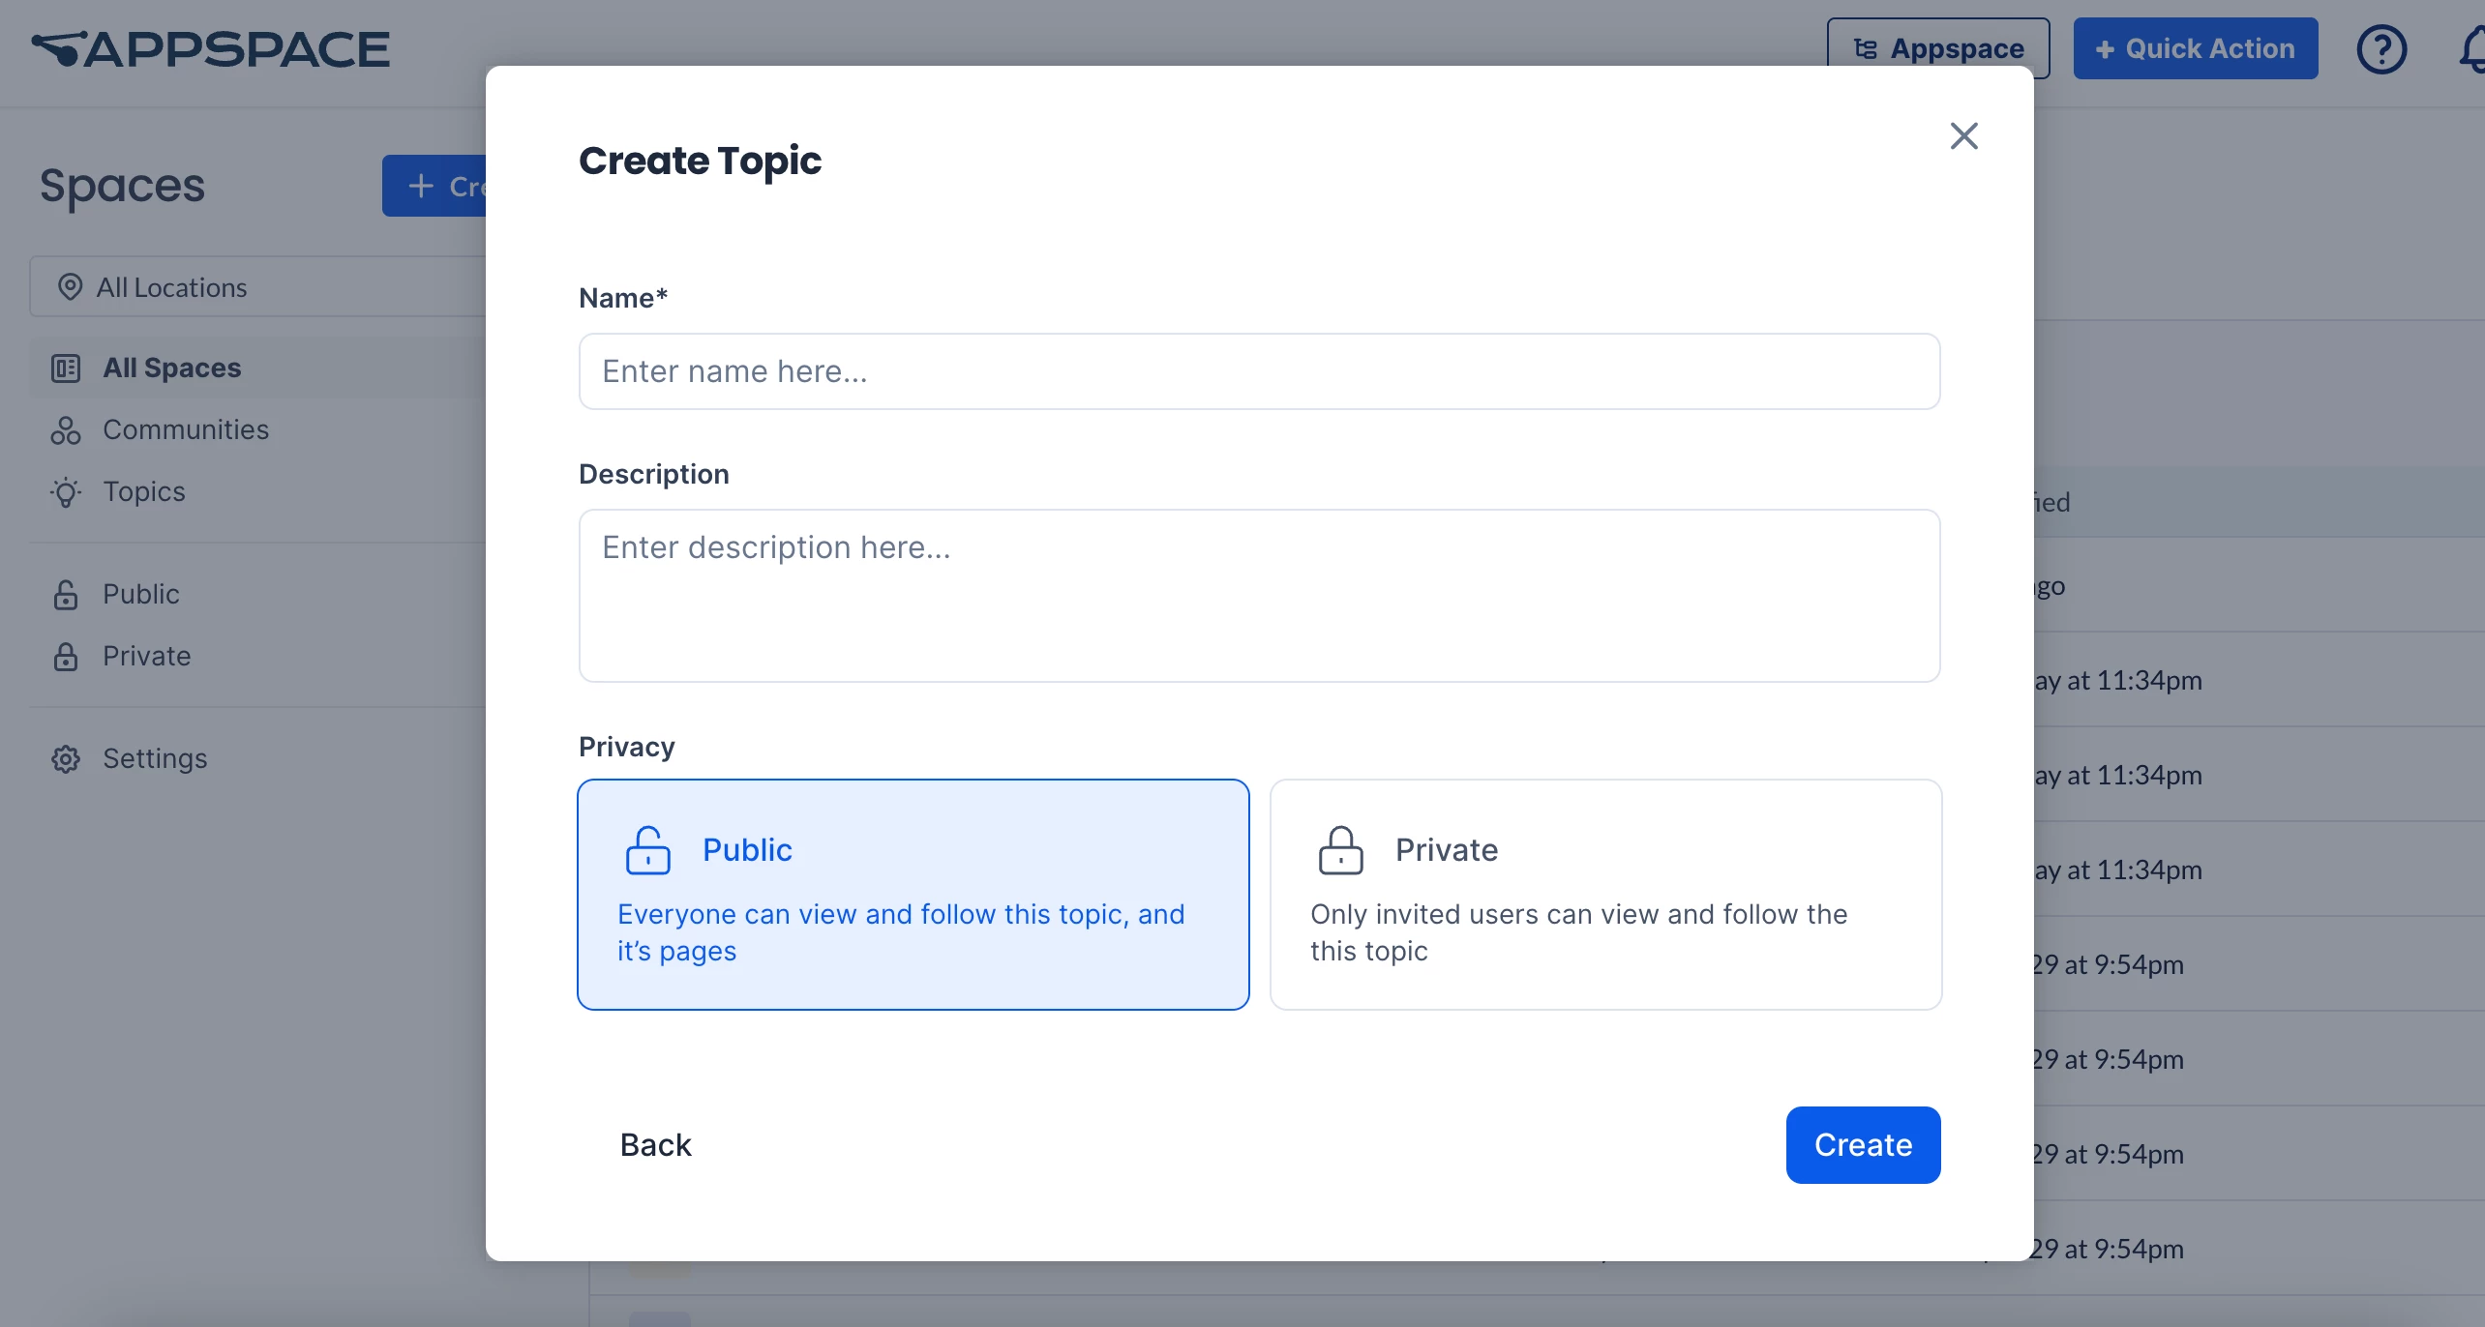Select the Public privacy option
This screenshot has height=1327, width=2485.
click(x=913, y=895)
